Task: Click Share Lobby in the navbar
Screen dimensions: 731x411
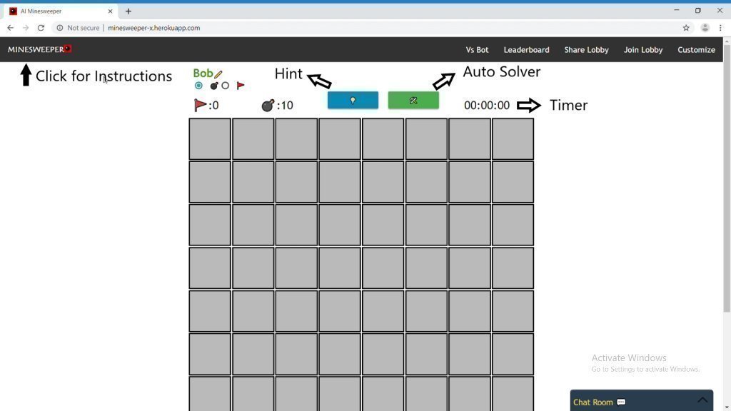Action: [x=586, y=50]
